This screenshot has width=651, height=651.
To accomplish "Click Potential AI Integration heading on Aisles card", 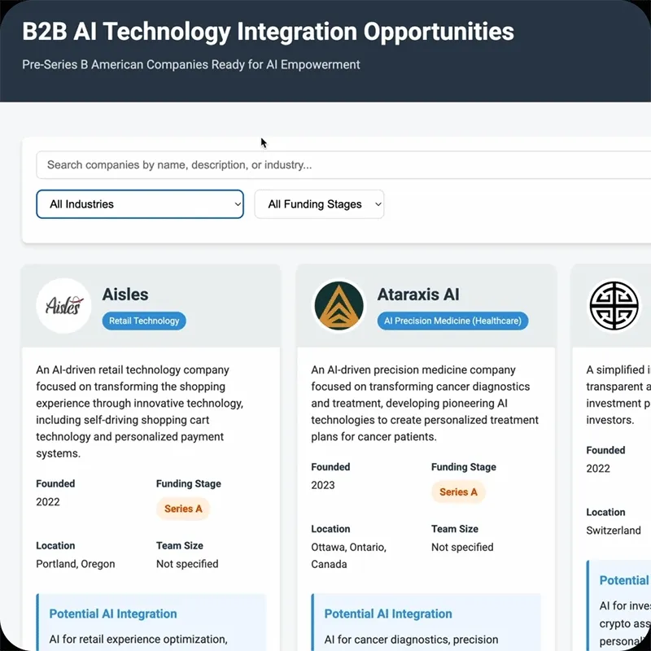I will (113, 614).
